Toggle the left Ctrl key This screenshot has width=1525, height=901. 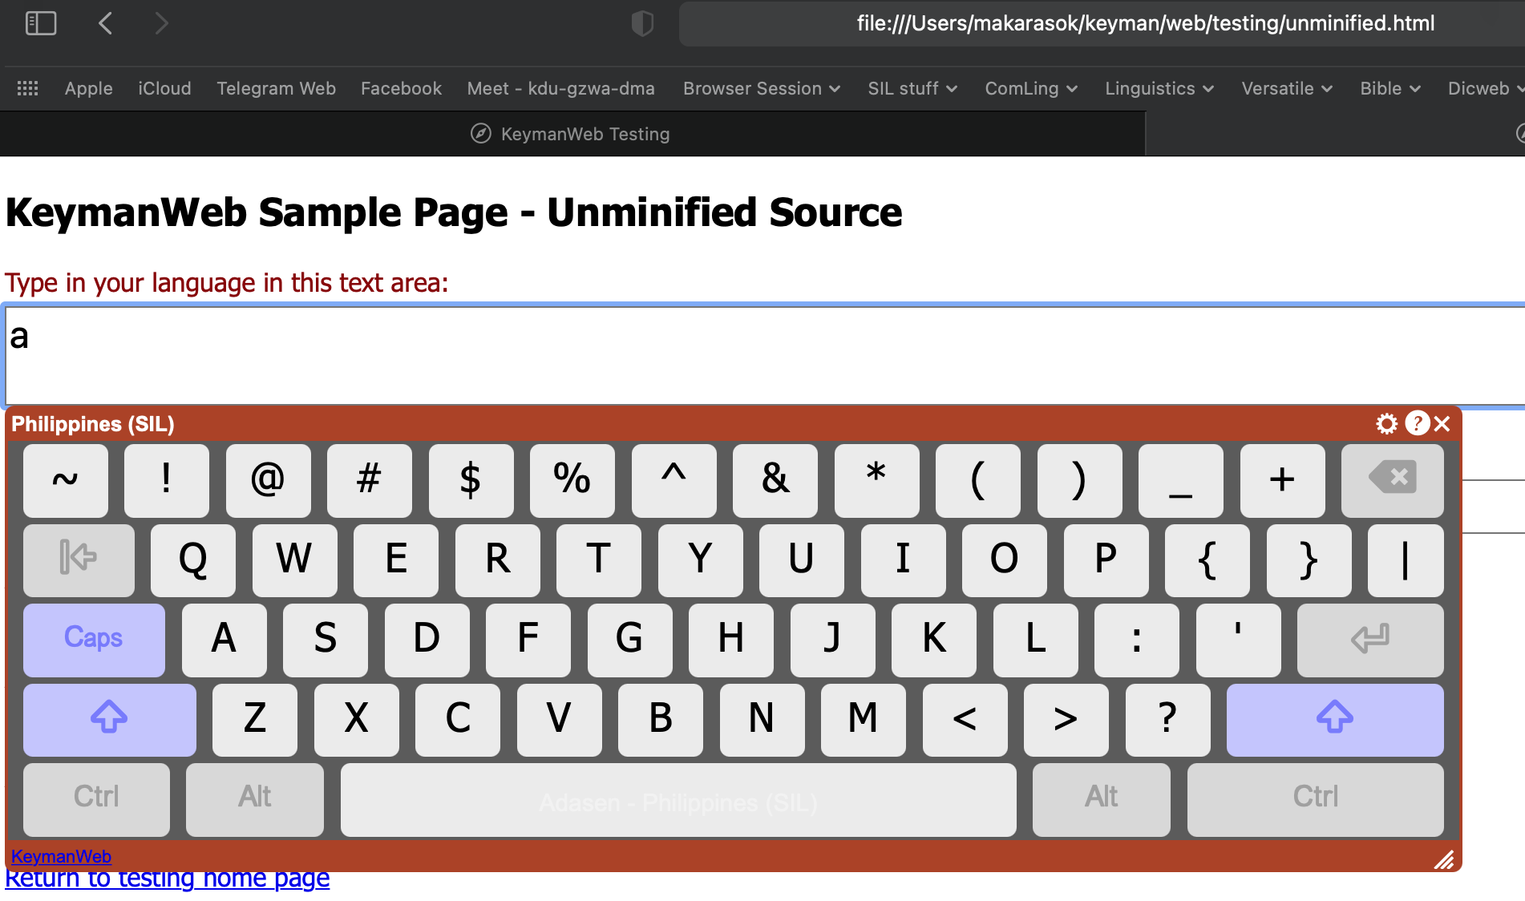(x=96, y=798)
